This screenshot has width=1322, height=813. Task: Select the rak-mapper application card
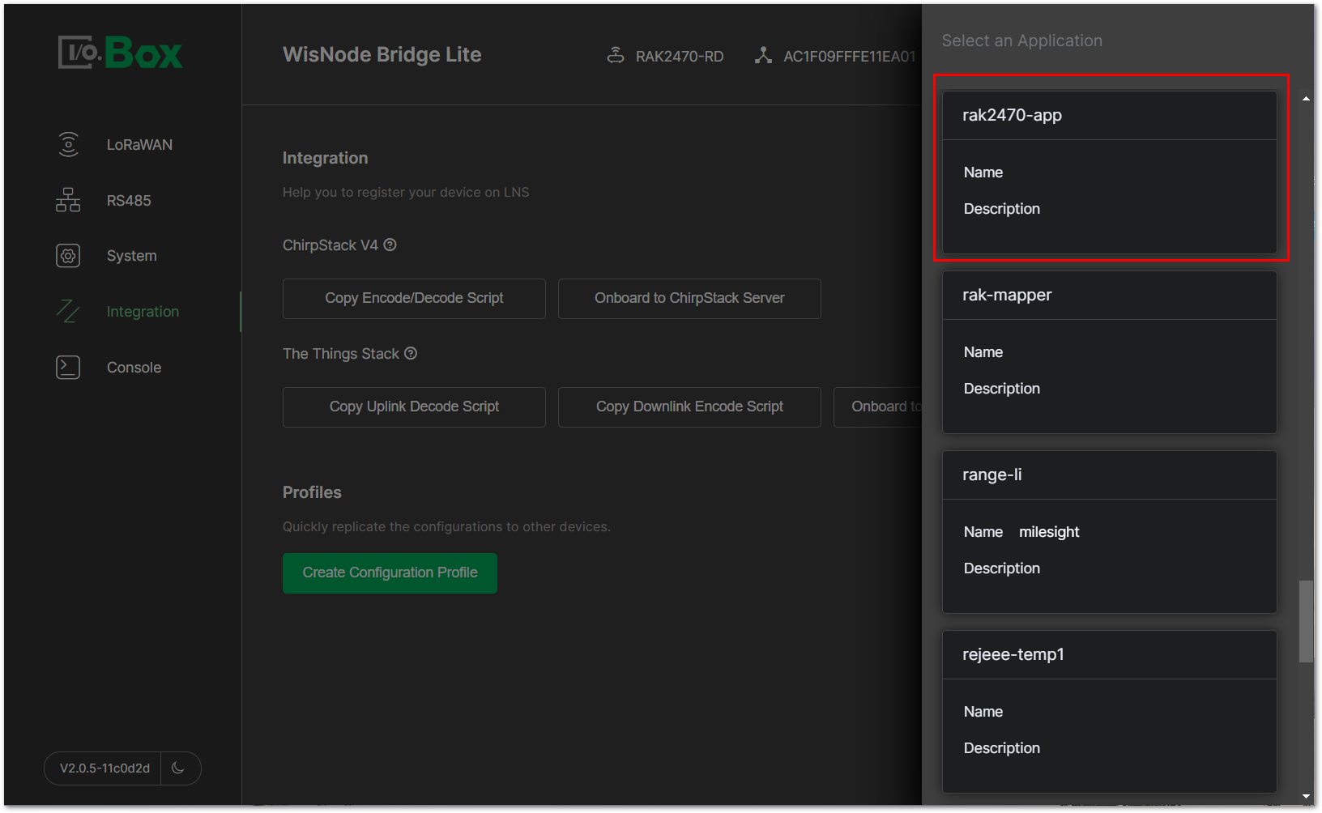1110,351
